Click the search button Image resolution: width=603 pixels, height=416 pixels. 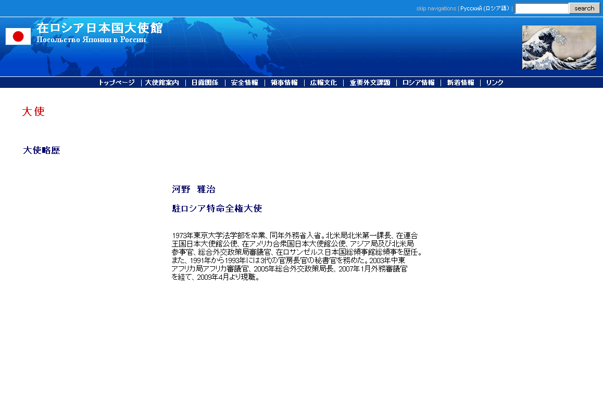tap(584, 8)
